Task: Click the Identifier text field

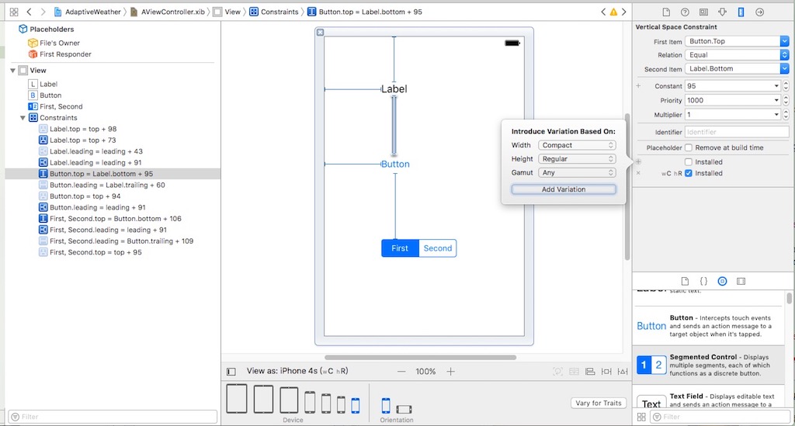Action: coord(737,133)
